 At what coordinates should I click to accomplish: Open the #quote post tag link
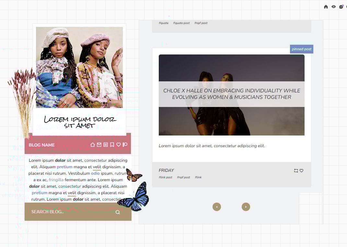pos(181,23)
